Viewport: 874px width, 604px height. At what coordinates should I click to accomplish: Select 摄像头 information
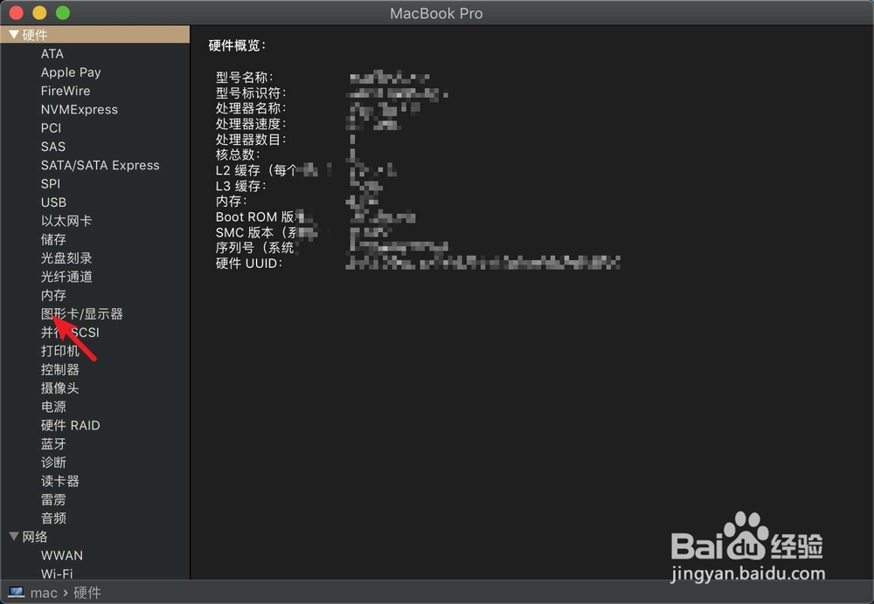[60, 388]
